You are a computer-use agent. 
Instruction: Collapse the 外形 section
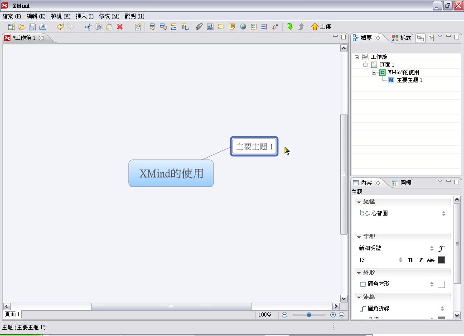coord(359,273)
